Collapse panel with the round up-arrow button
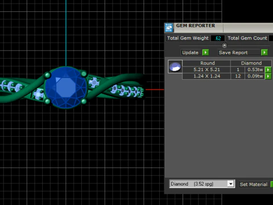 pyautogui.click(x=225, y=46)
